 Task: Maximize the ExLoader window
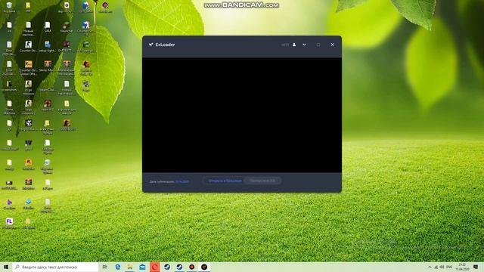pos(318,45)
